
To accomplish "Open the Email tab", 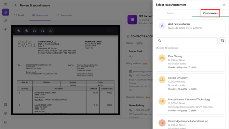I will coord(19,15).
